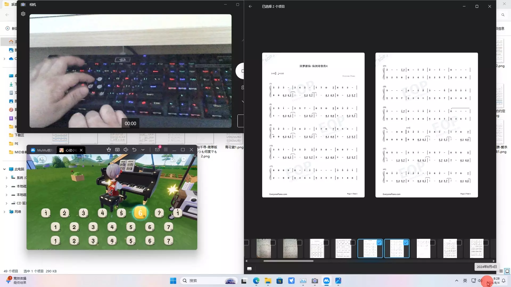Screen dimensions: 511x287
Task: Open camera settings gear icon
Action: (23, 14)
